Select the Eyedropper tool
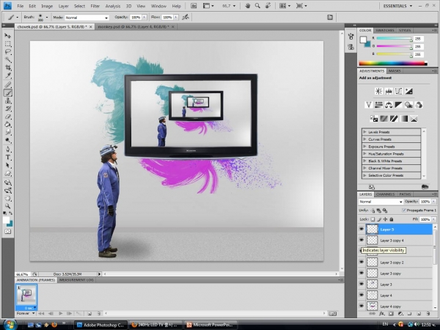 point(8,76)
